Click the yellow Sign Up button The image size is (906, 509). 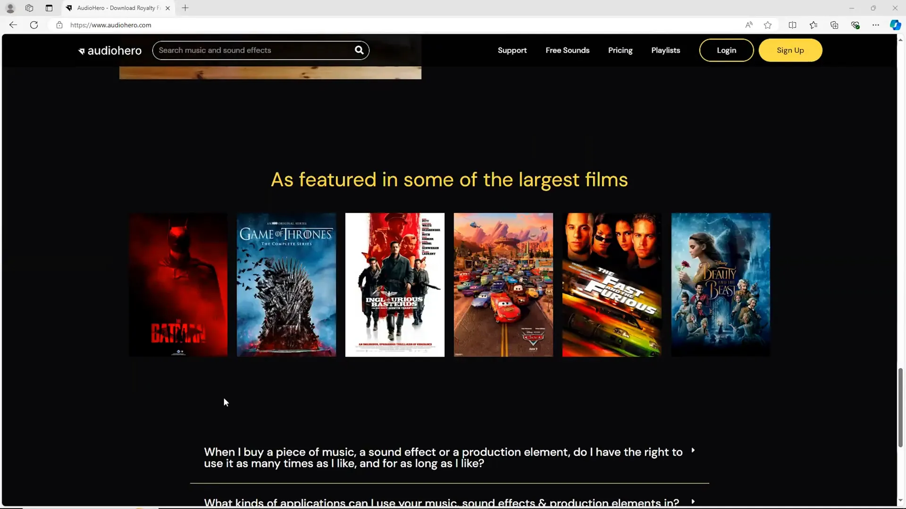[790, 50]
